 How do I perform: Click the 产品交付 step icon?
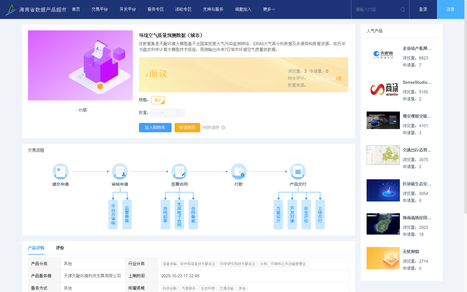coord(298,171)
